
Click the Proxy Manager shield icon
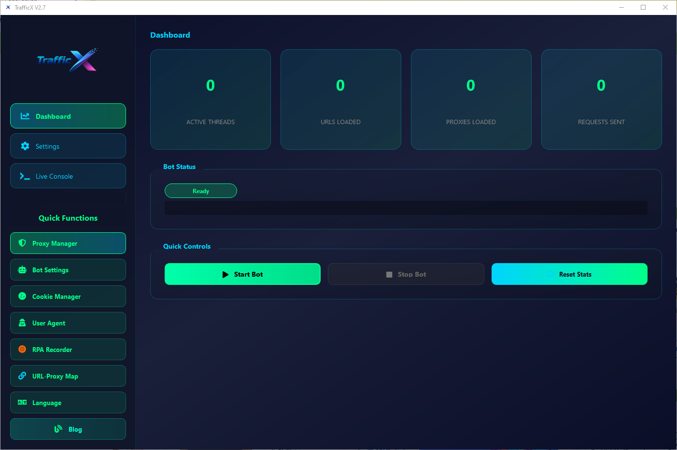(22, 243)
